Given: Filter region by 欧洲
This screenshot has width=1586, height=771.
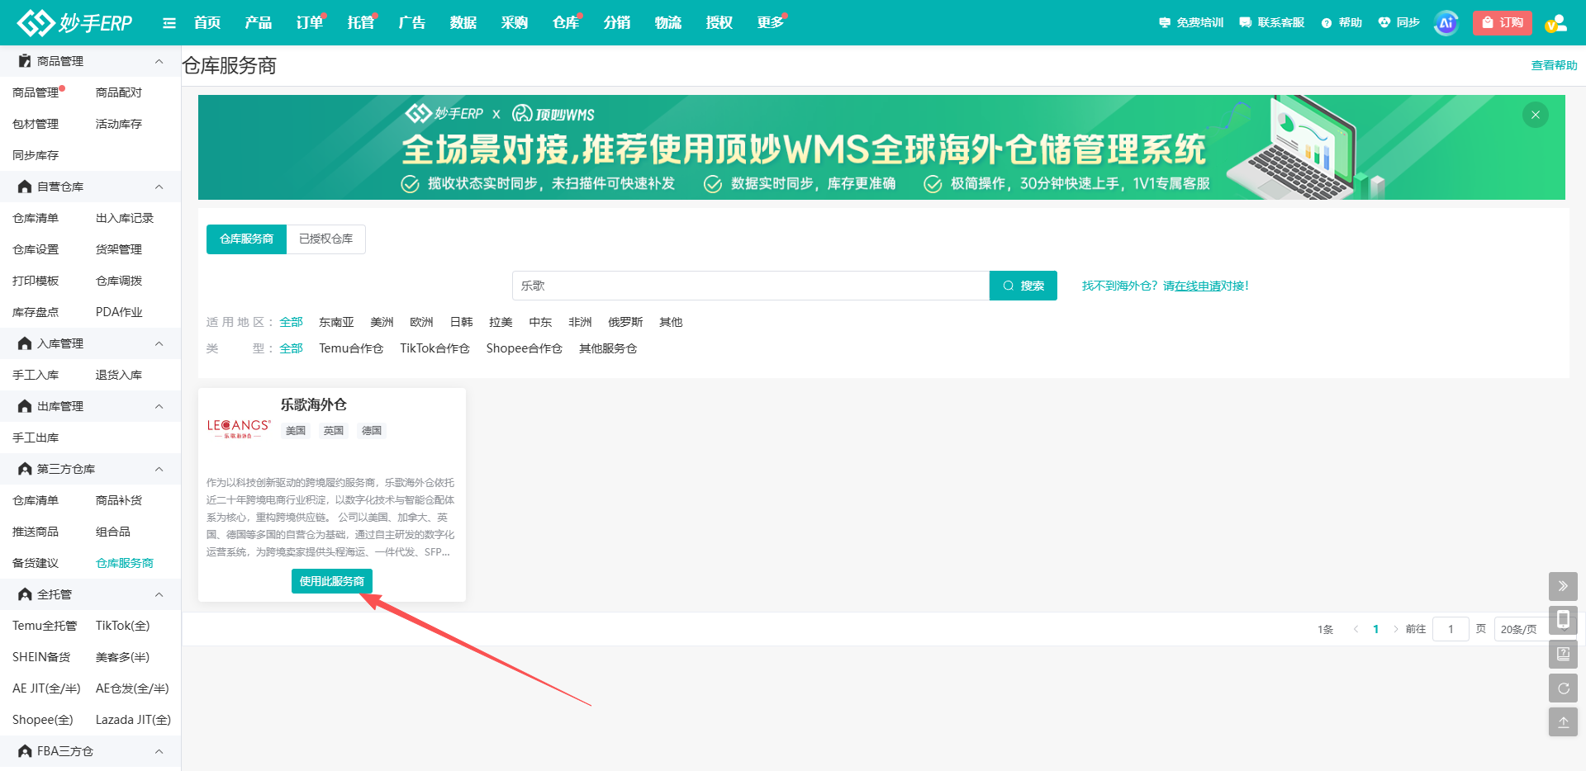Looking at the screenshot, I should tap(421, 322).
